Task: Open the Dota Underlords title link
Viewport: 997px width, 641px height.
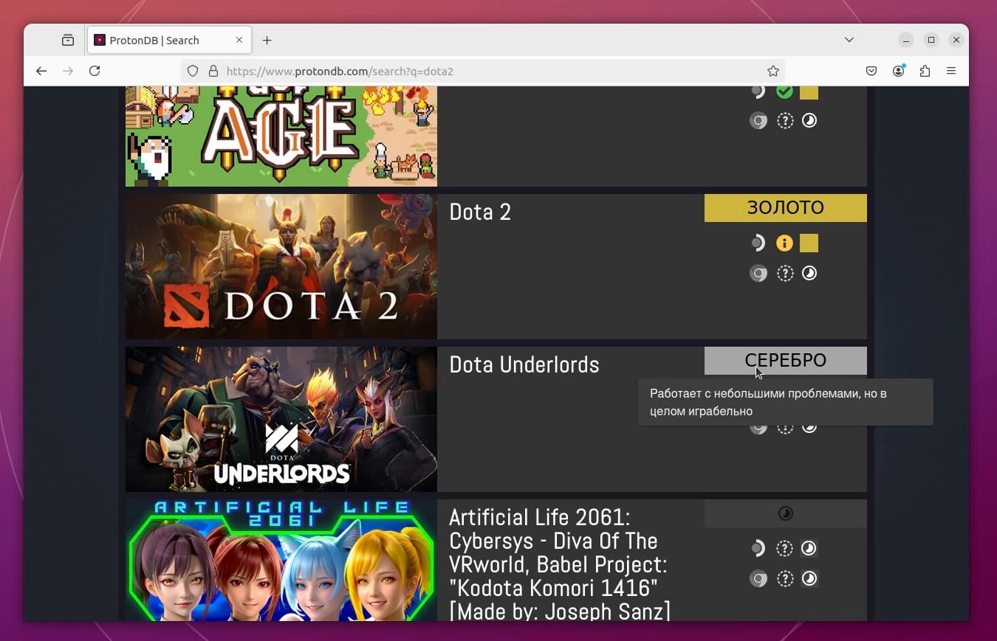Action: 524,365
